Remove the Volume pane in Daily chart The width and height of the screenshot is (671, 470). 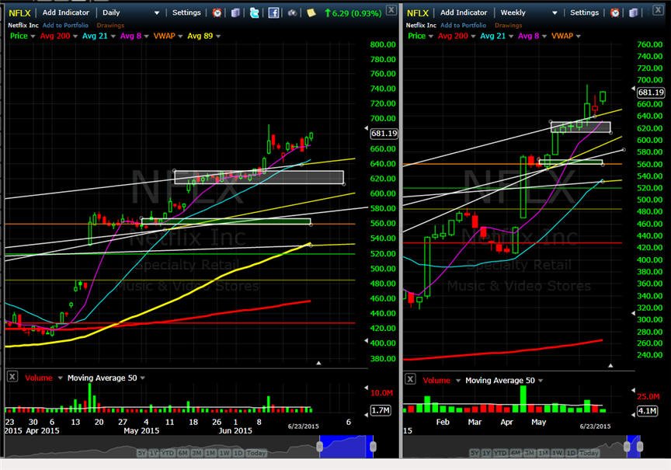coord(12,377)
